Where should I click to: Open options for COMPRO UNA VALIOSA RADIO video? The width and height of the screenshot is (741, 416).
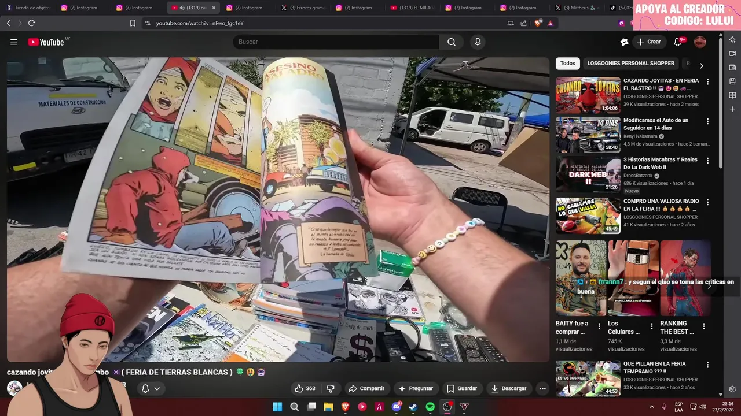click(x=707, y=203)
